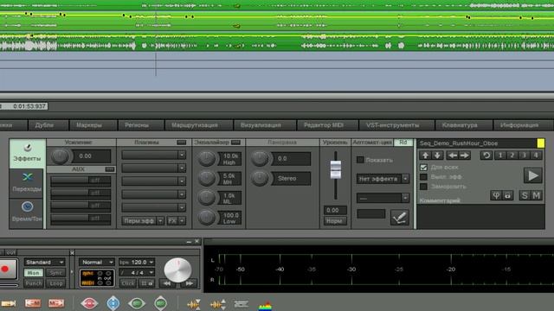The image size is (554, 311).
Task: Open the Эффекты panel icon
Action: (27, 154)
